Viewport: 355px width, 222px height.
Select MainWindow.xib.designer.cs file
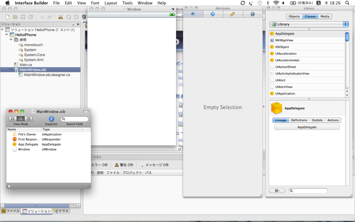pos(47,75)
